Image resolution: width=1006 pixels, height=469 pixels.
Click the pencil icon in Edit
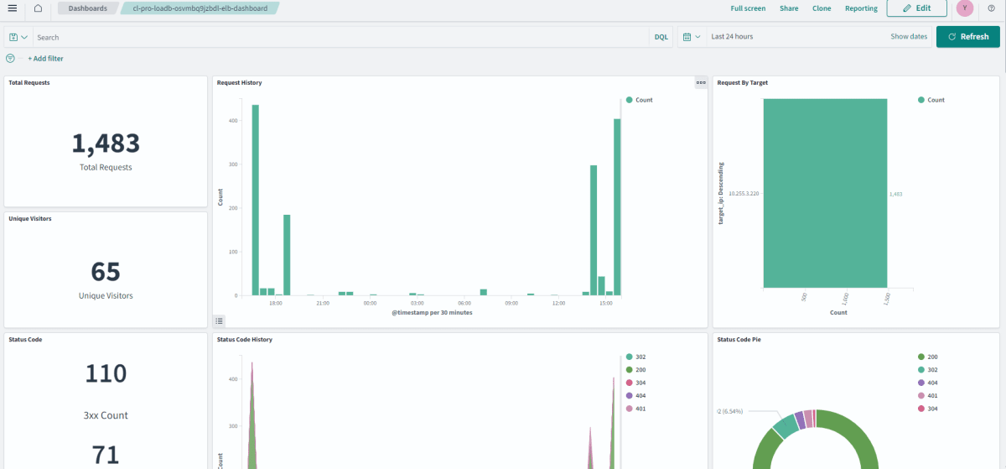click(x=905, y=8)
